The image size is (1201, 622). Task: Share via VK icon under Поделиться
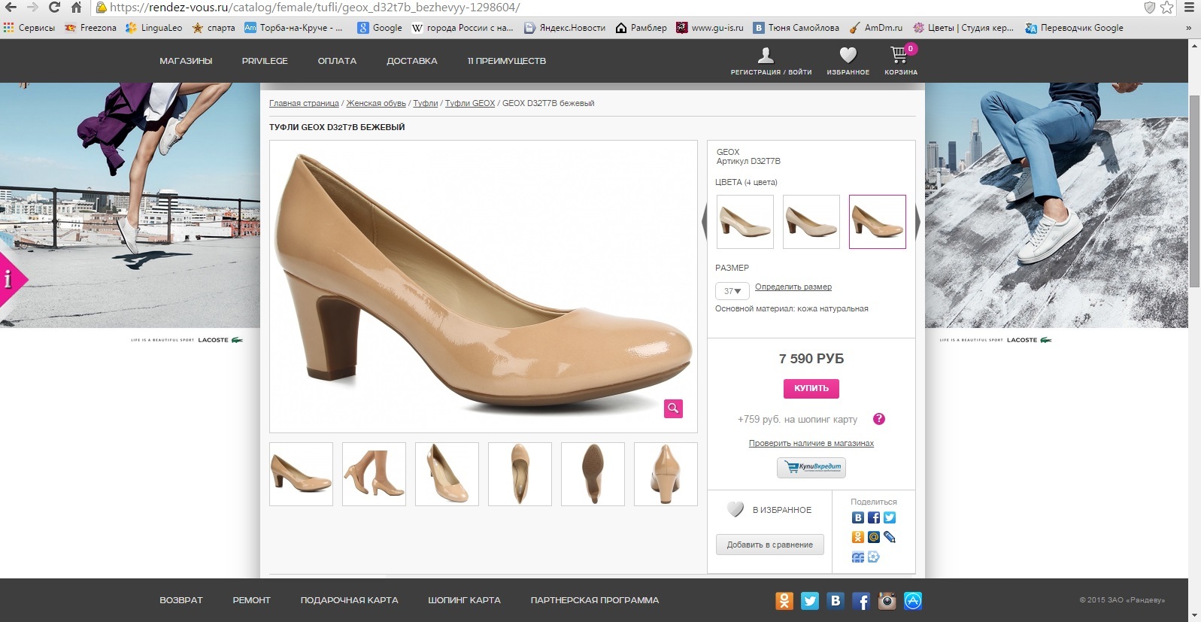[x=858, y=517]
